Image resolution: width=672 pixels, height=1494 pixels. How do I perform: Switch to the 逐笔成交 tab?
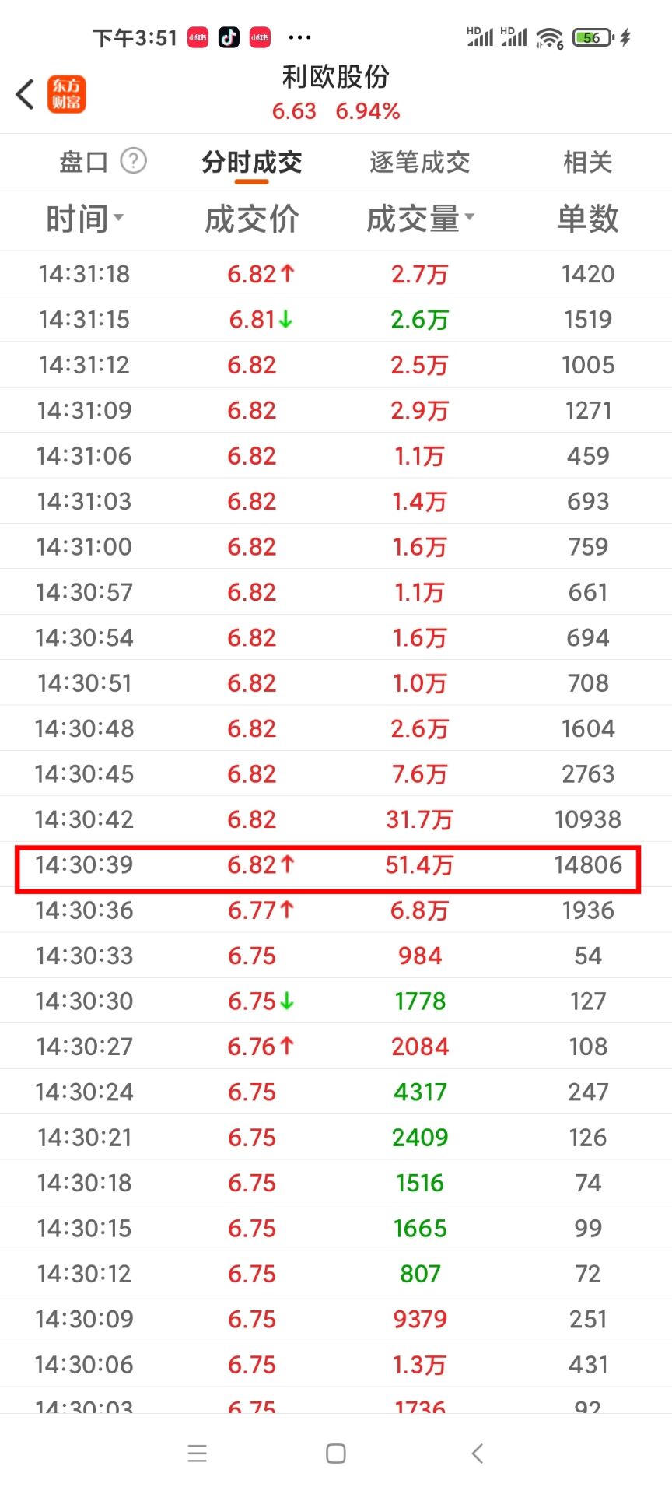click(x=420, y=162)
